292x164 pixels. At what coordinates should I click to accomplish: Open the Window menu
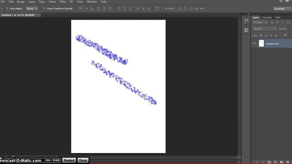92,2
